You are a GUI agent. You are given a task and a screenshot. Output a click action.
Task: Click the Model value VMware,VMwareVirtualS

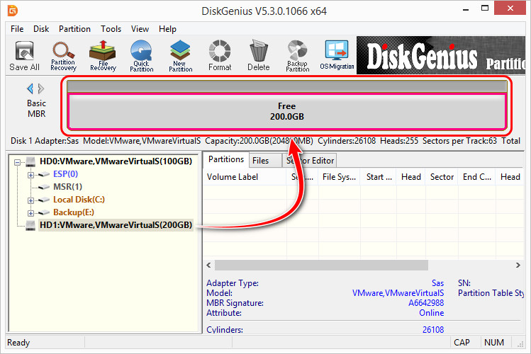[398, 293]
